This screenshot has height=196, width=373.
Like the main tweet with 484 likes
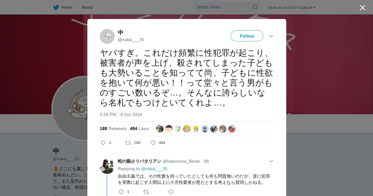click(153, 143)
